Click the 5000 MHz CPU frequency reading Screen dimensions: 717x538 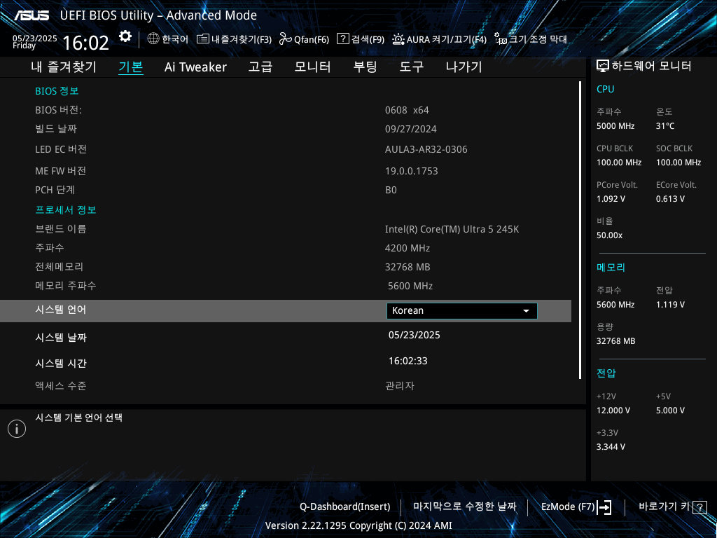click(615, 126)
